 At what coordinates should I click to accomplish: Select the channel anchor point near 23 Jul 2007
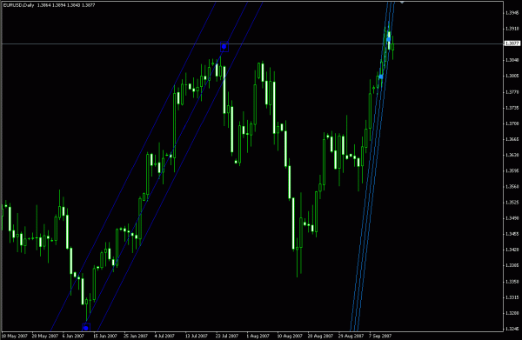(224, 47)
